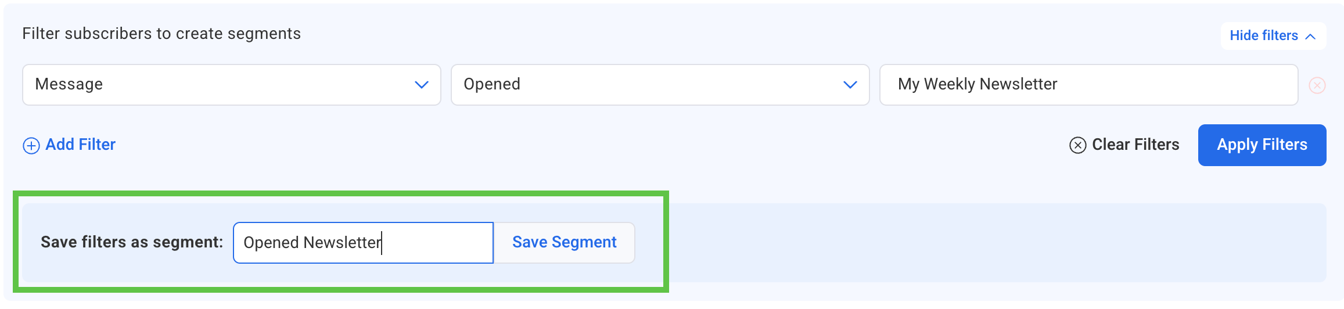The height and width of the screenshot is (309, 1344).
Task: Click the Clear Filters text
Action: pyautogui.click(x=1135, y=145)
